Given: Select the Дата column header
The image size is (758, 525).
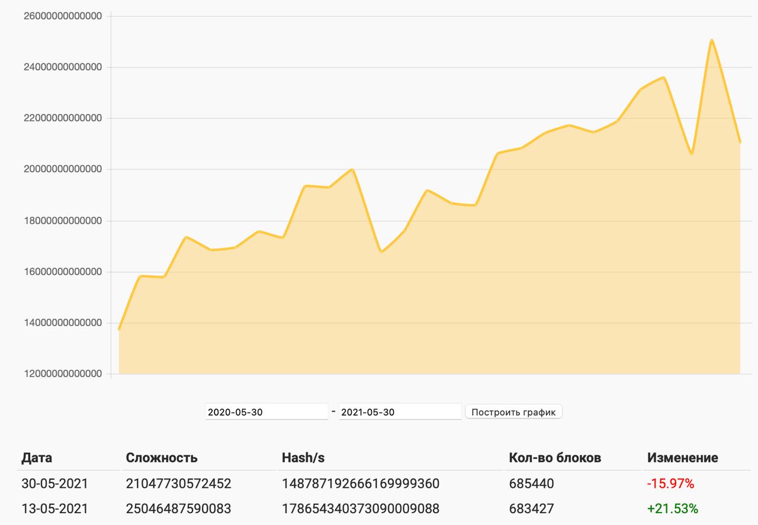Looking at the screenshot, I should click(37, 458).
